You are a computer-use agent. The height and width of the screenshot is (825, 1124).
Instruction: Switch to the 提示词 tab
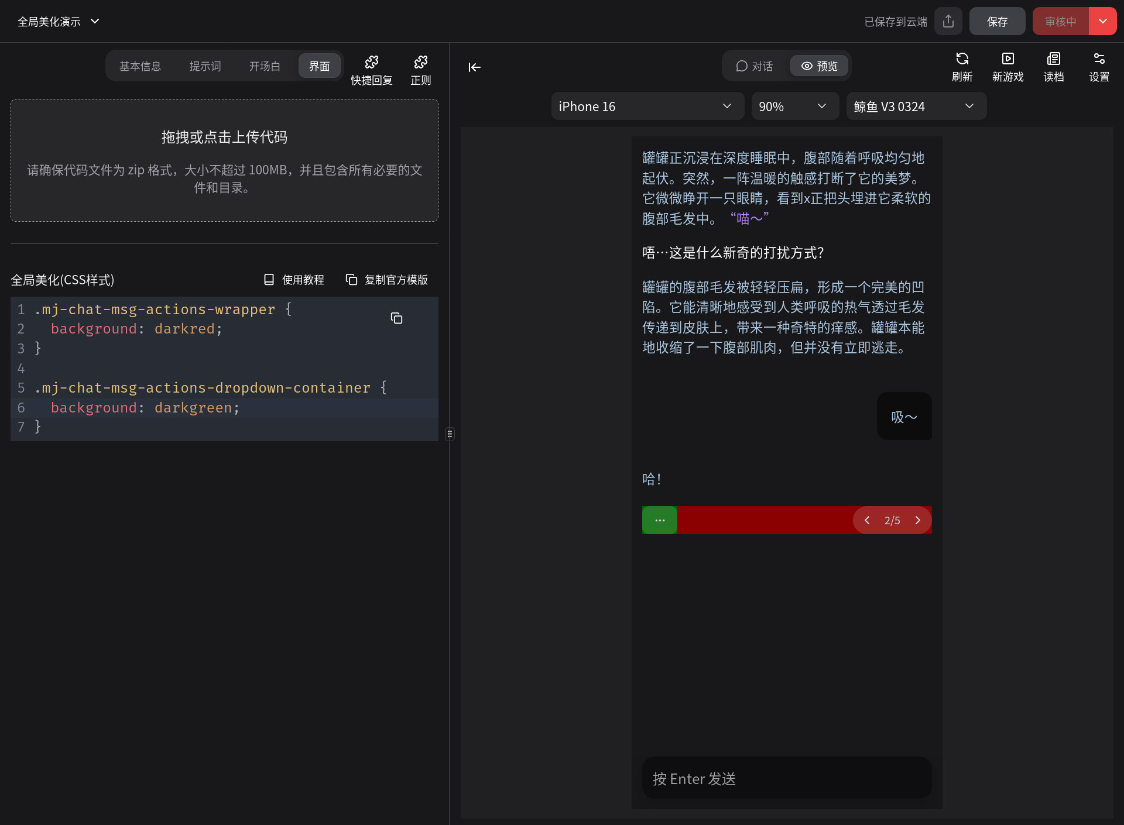click(x=205, y=66)
